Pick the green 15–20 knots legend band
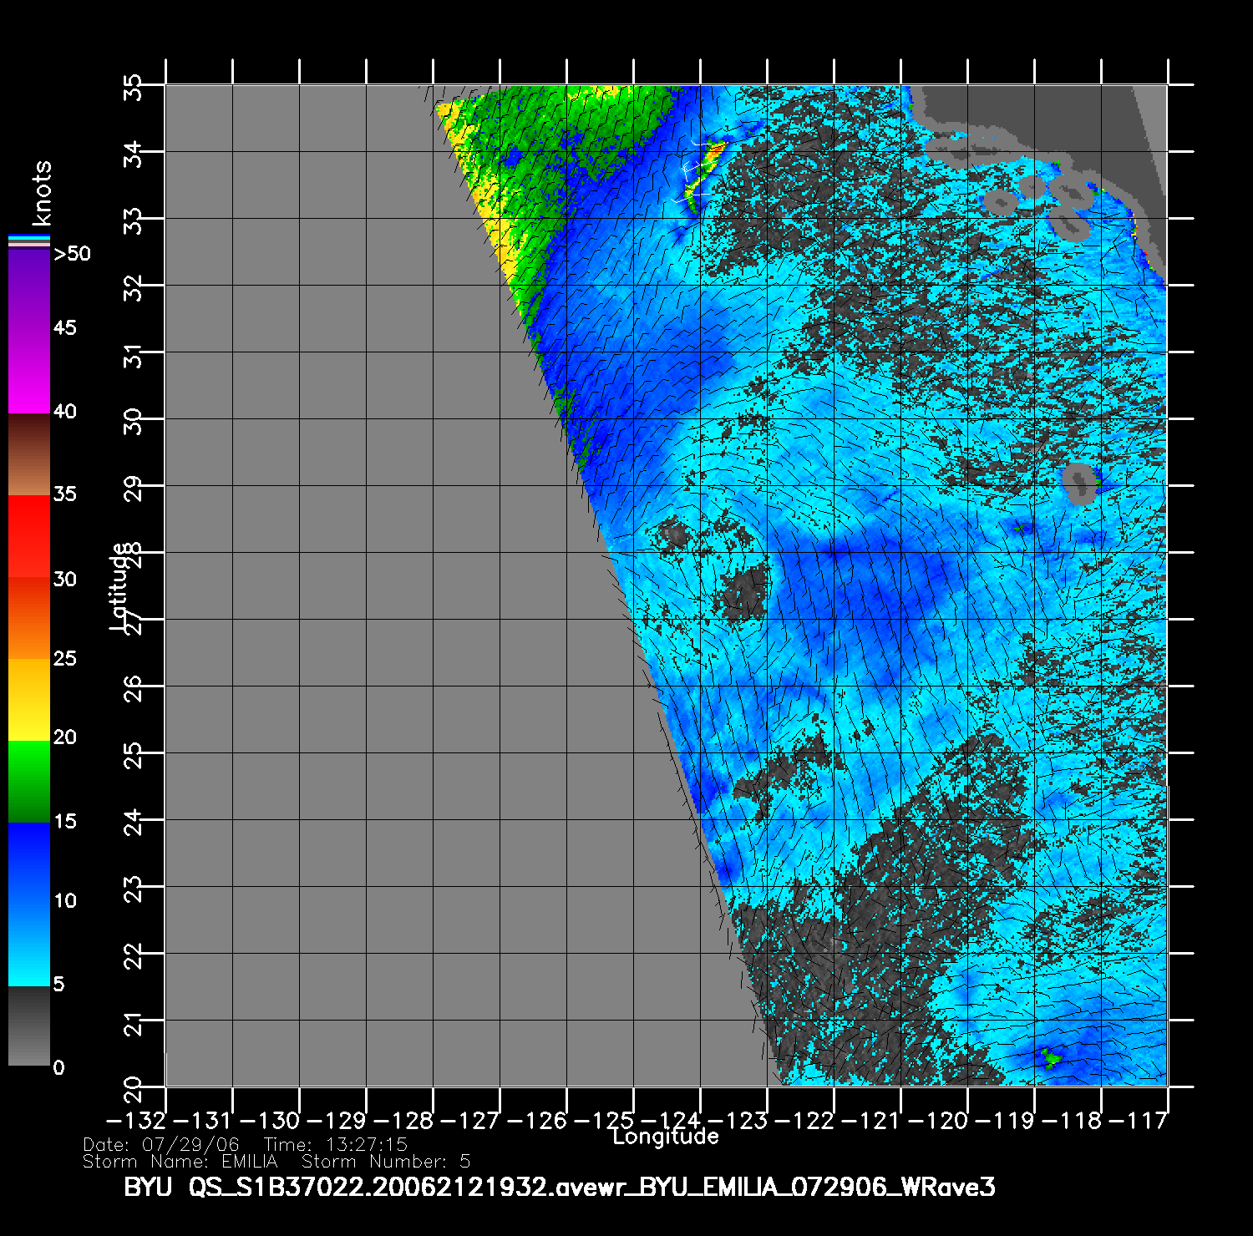The image size is (1253, 1236). (x=29, y=782)
